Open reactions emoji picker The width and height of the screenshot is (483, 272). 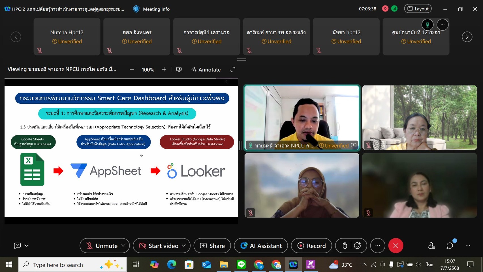click(358, 246)
